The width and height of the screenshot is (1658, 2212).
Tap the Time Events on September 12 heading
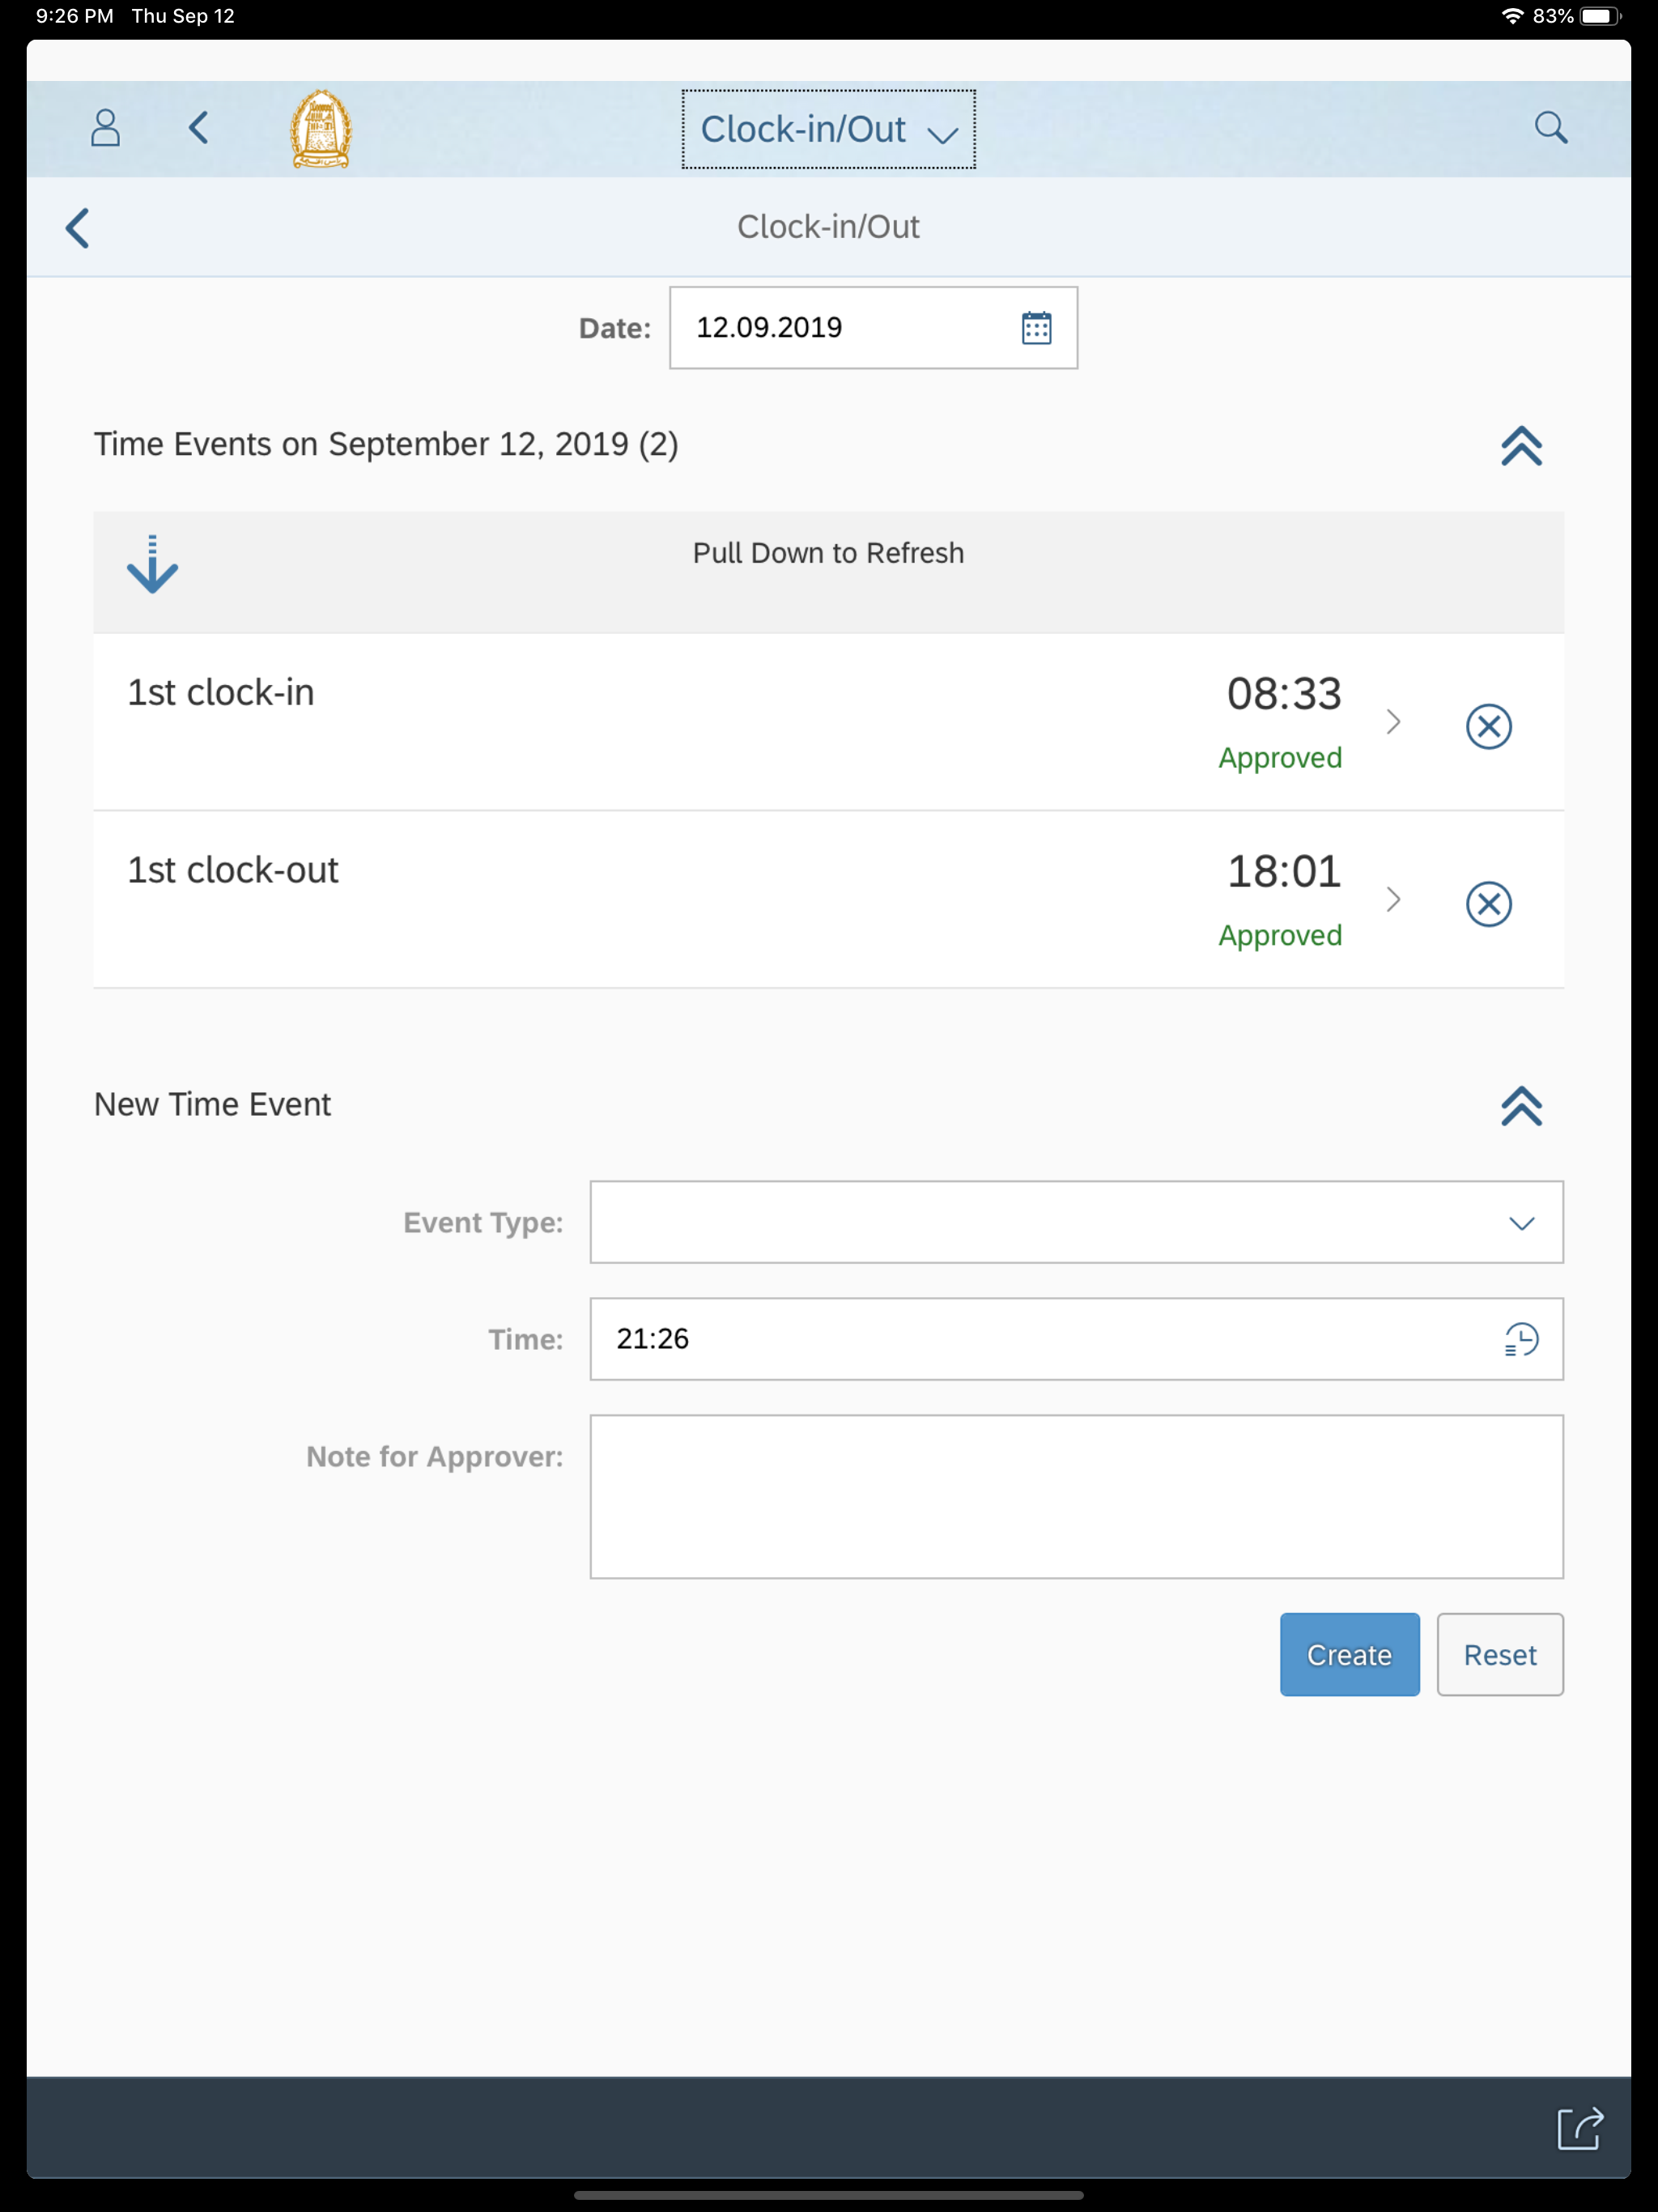(x=386, y=444)
